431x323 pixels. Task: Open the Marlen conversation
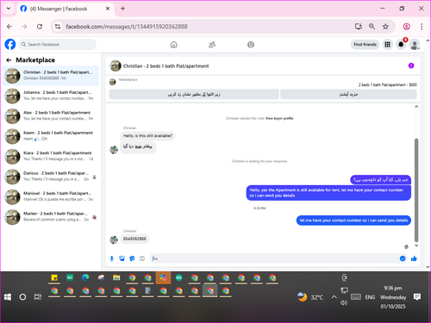51,217
